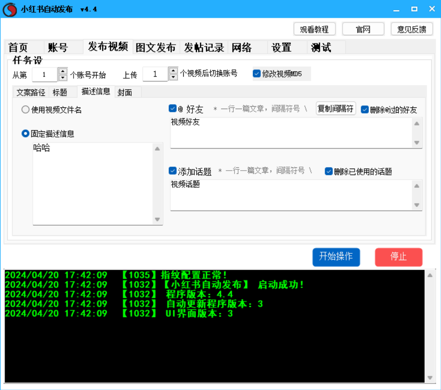Click the 复制间隔符 button
The height and width of the screenshot is (390, 441).
(335, 108)
